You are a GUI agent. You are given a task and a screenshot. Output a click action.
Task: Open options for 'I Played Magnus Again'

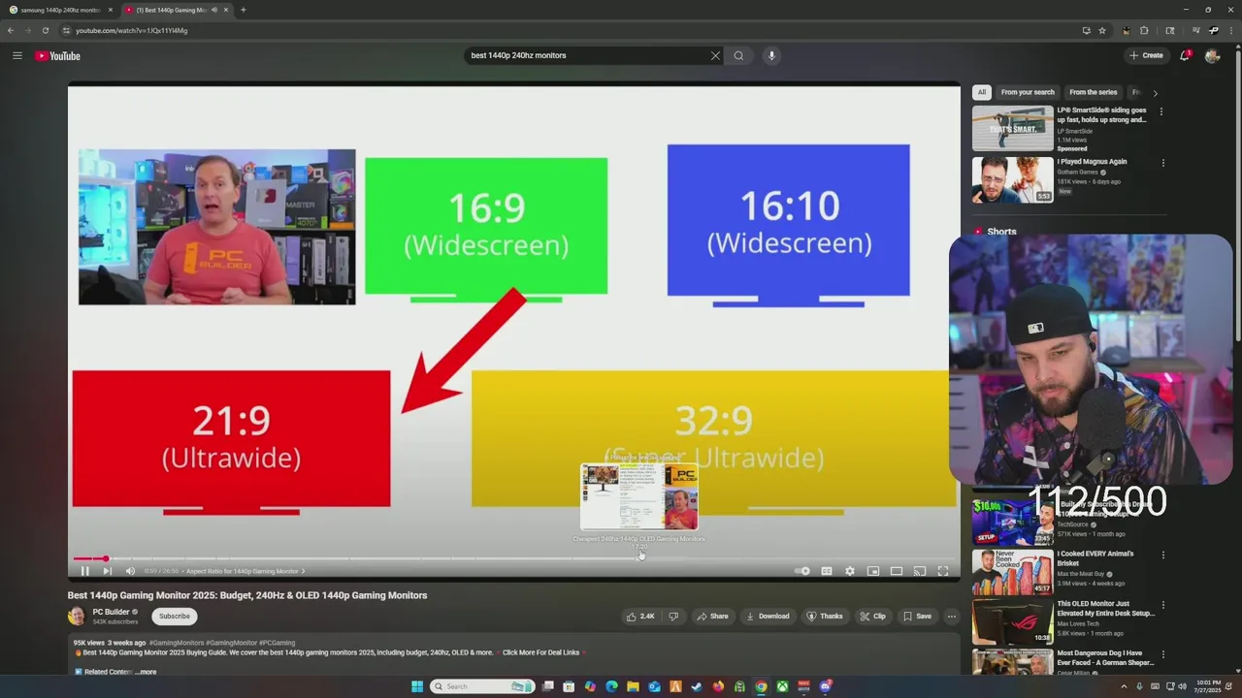point(1161,163)
